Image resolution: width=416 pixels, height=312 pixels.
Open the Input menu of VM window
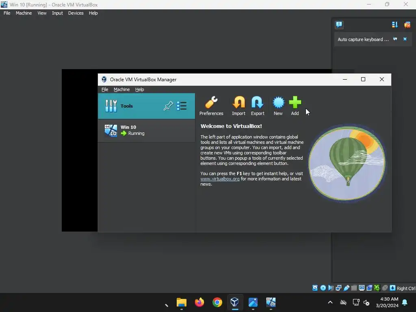(x=57, y=13)
